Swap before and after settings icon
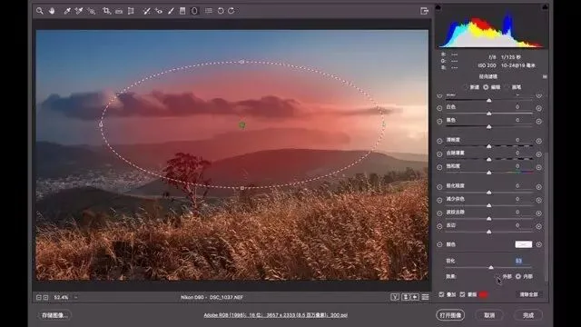Image resolution: width=581 pixels, height=327 pixels. (406, 297)
